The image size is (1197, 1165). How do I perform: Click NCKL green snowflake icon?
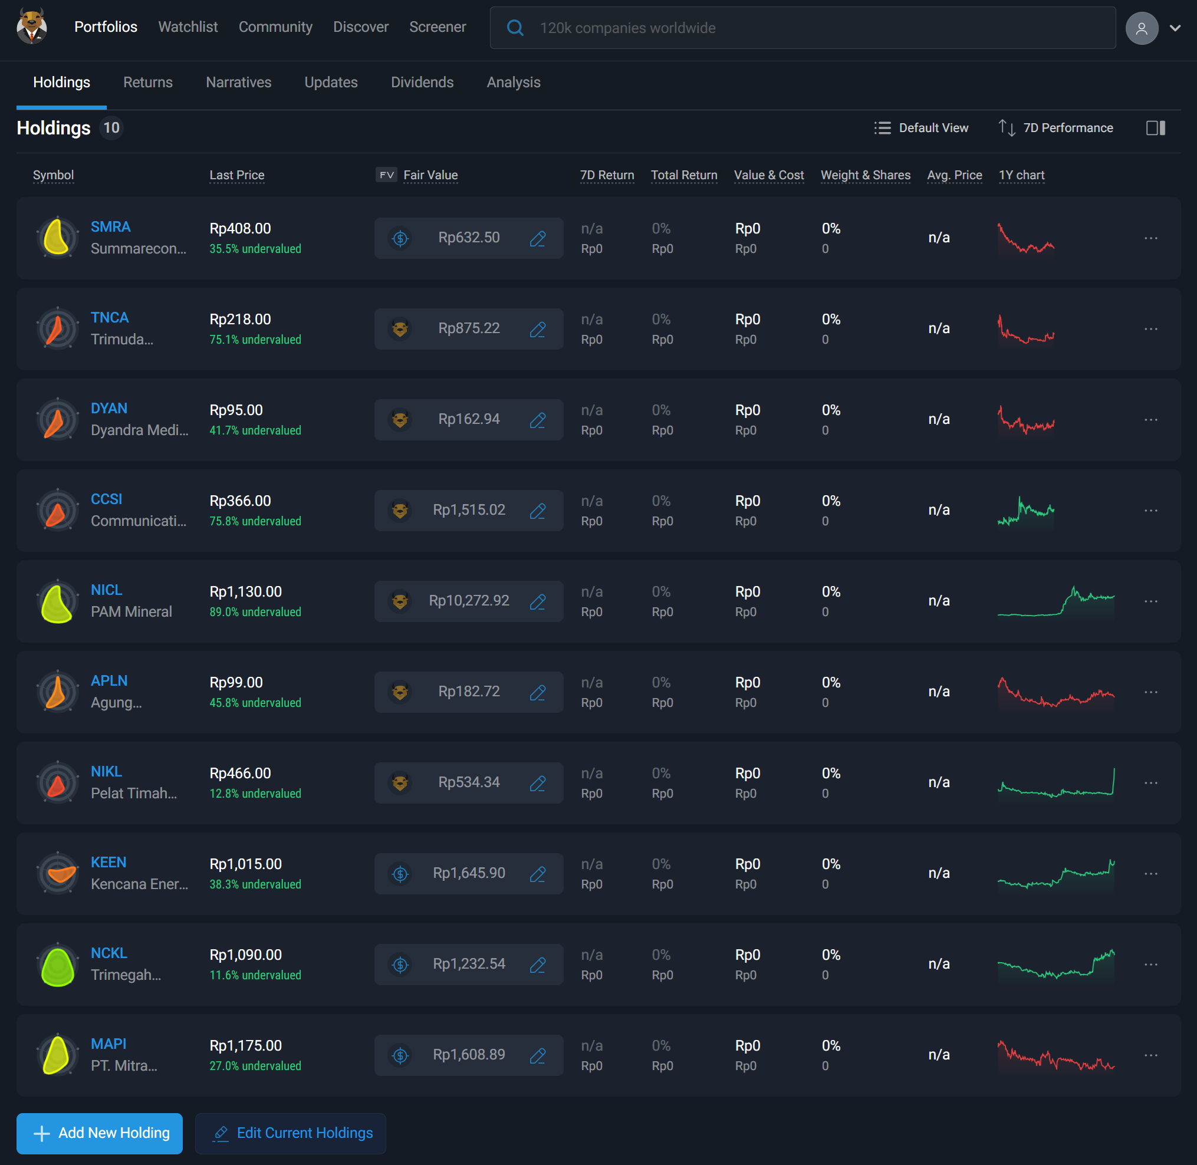tap(58, 965)
